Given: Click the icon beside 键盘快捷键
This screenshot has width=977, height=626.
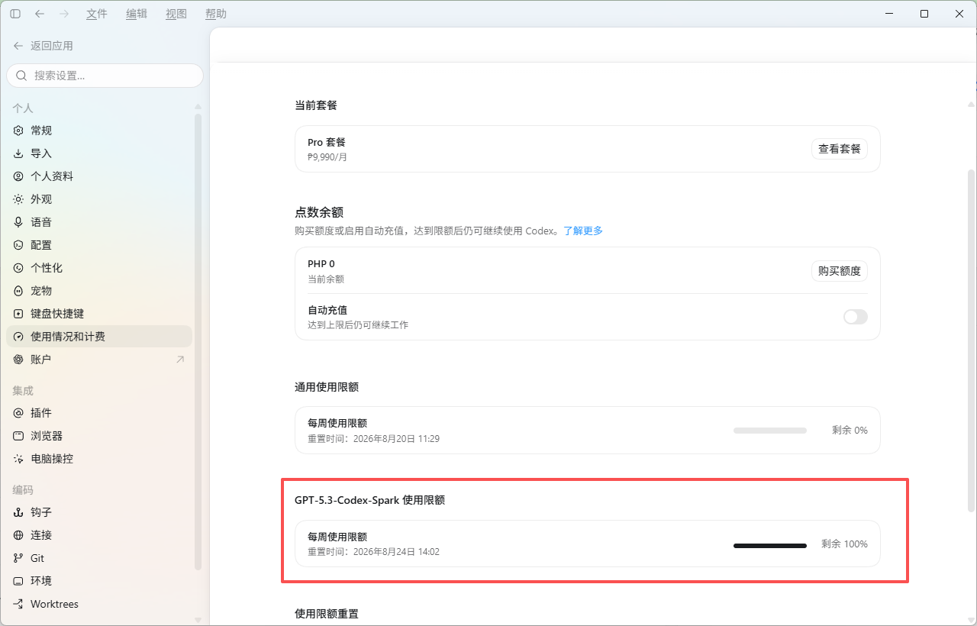Looking at the screenshot, I should pos(18,314).
